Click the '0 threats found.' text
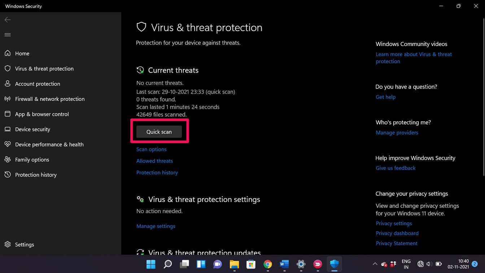The width and height of the screenshot is (485, 273). 156,99
